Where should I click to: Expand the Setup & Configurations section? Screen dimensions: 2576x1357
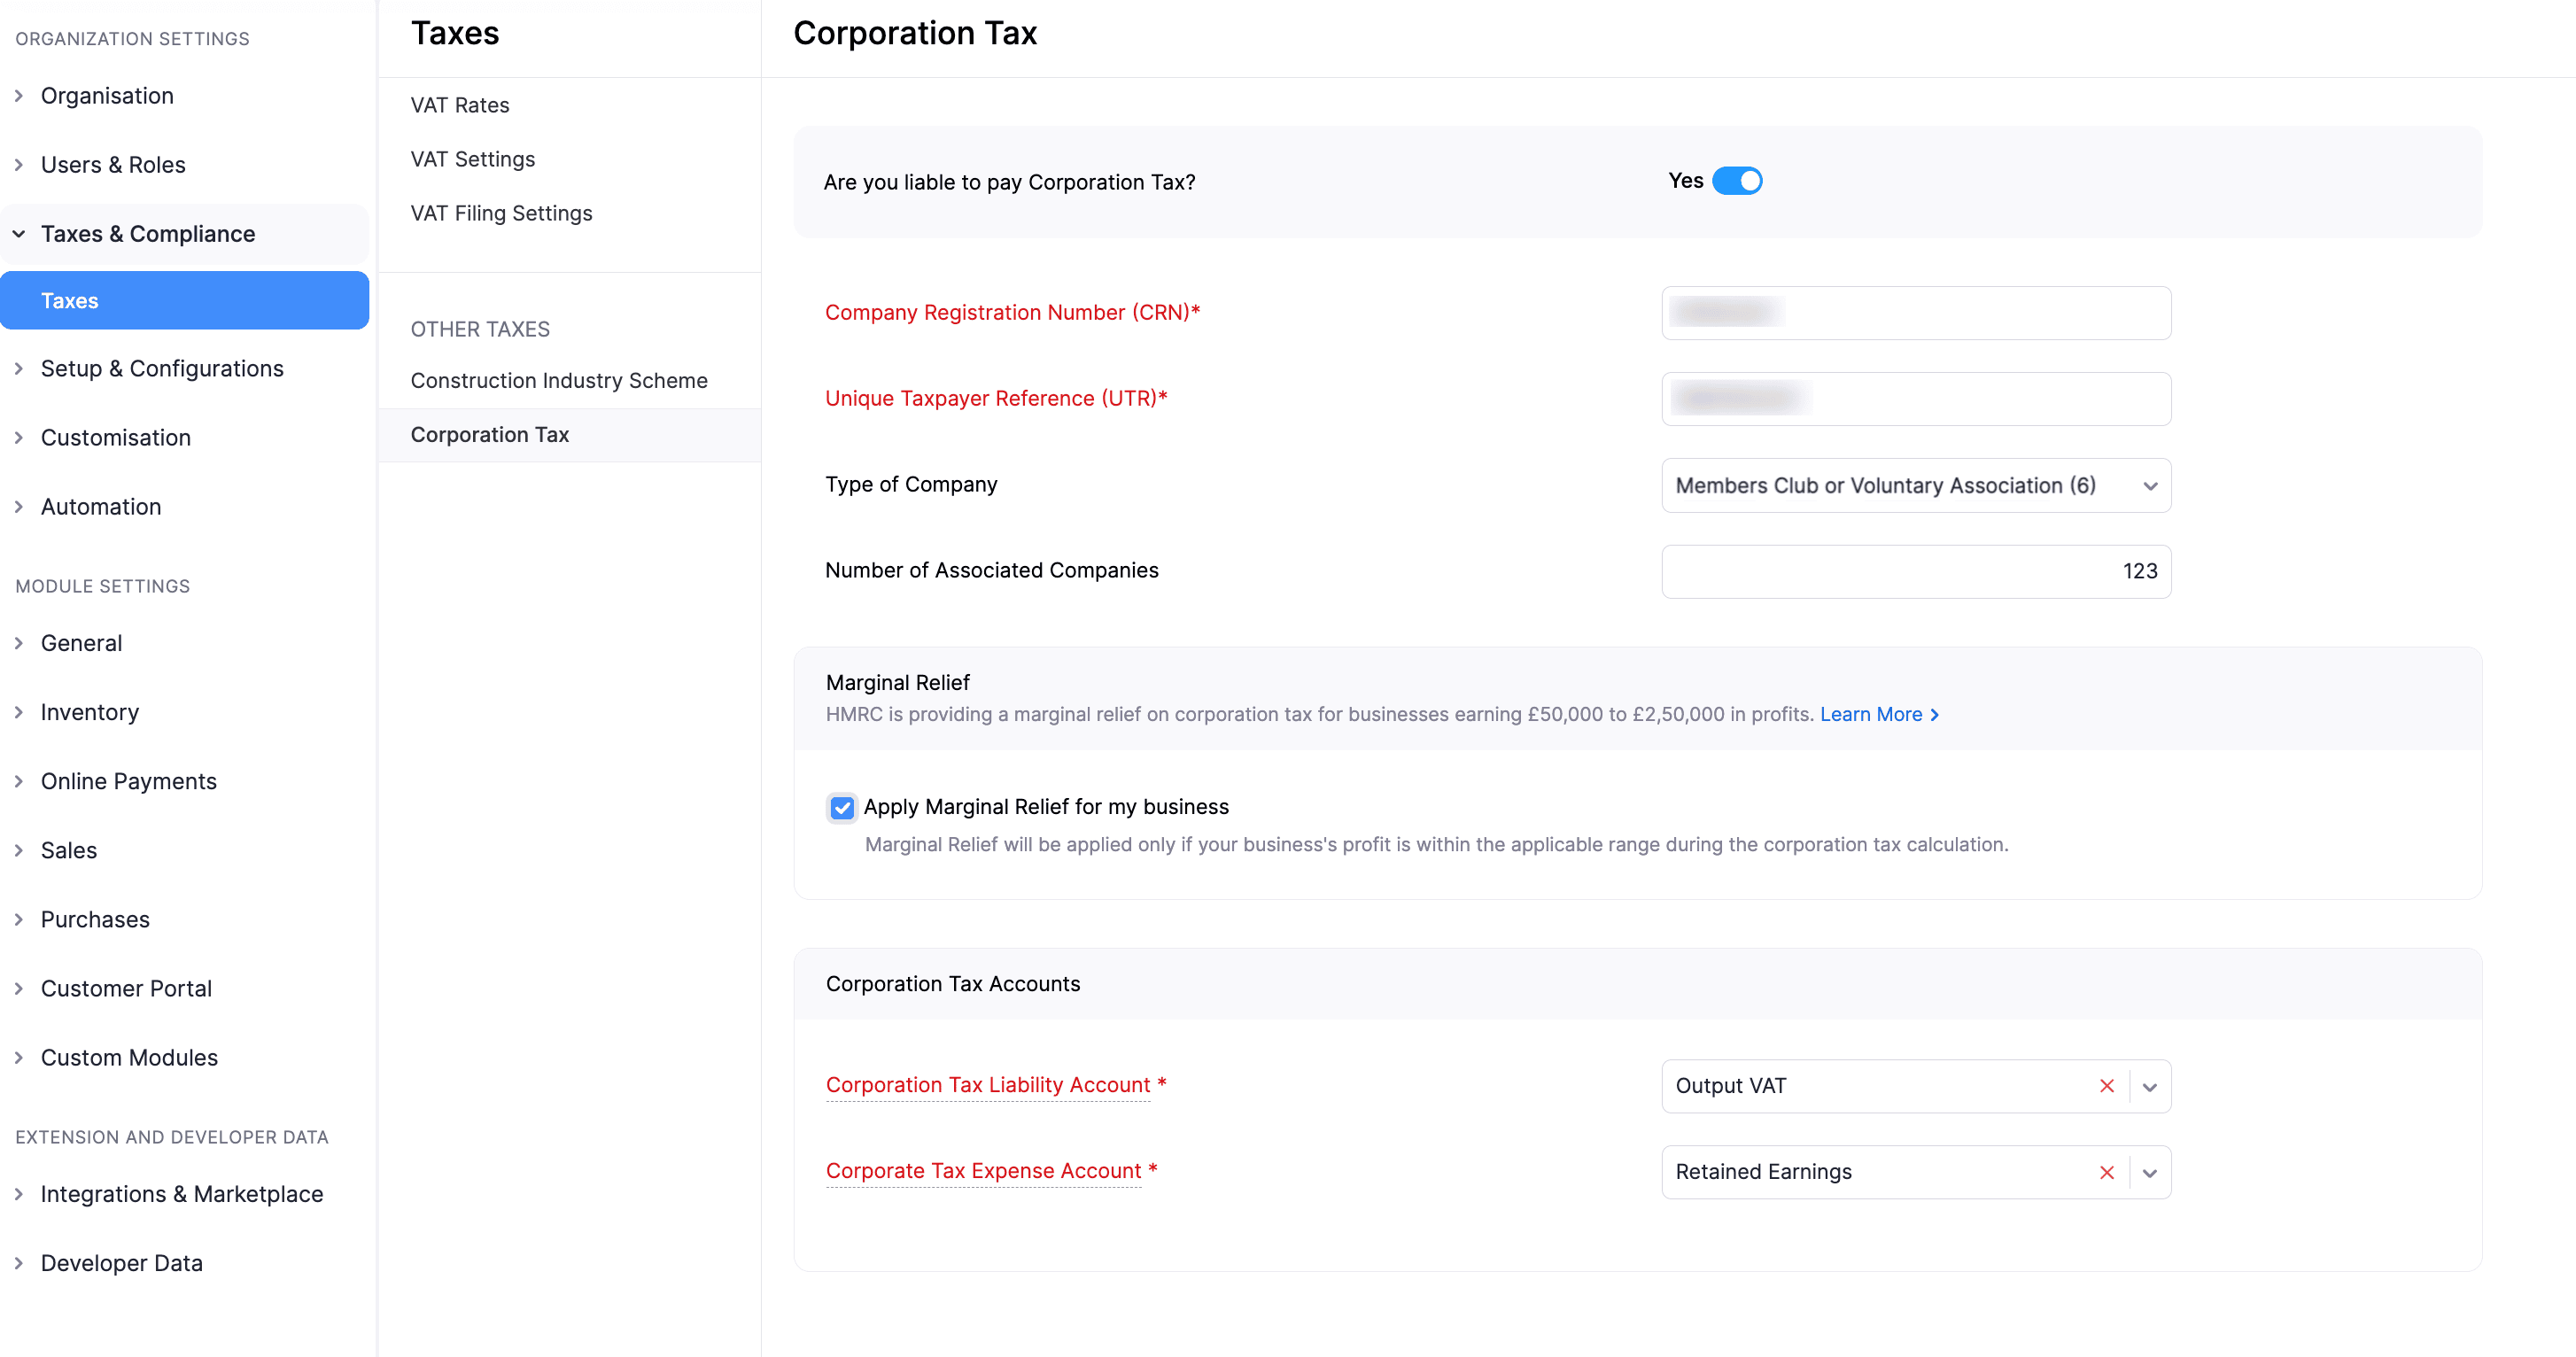click(x=162, y=368)
